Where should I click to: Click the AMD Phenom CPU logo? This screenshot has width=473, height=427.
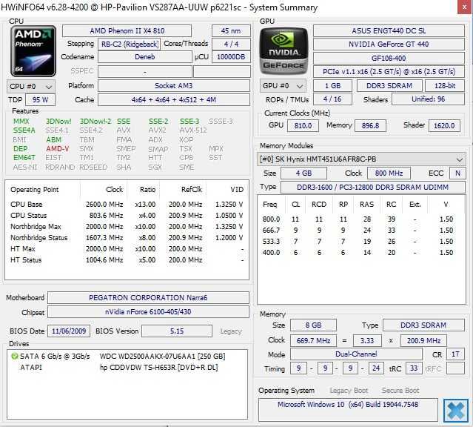pos(33,50)
